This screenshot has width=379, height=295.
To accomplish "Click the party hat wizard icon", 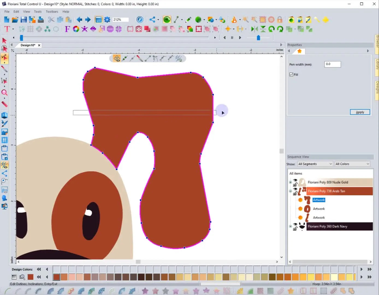I will pos(234,20).
